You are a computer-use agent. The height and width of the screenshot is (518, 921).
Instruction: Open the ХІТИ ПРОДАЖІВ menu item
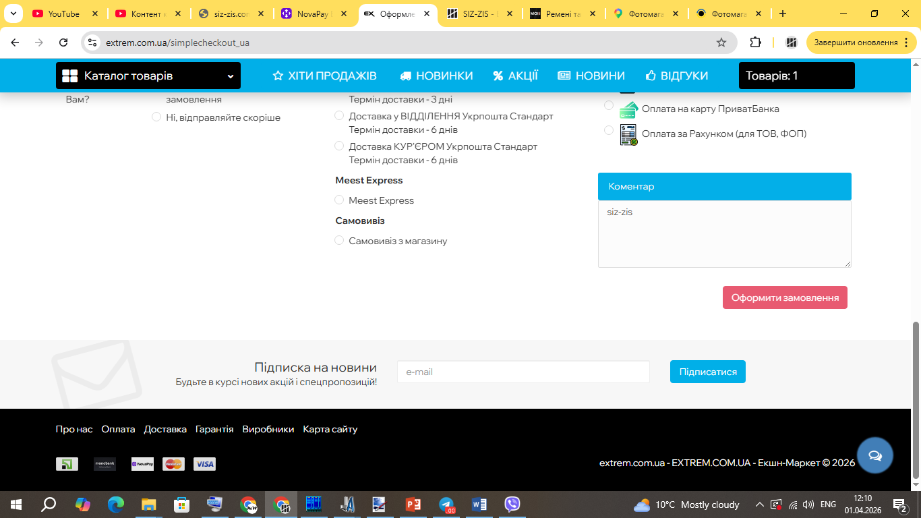[x=324, y=76]
